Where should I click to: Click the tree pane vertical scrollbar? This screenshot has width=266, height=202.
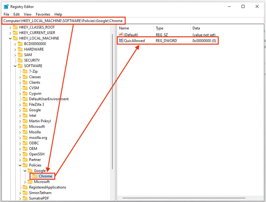click(112, 102)
